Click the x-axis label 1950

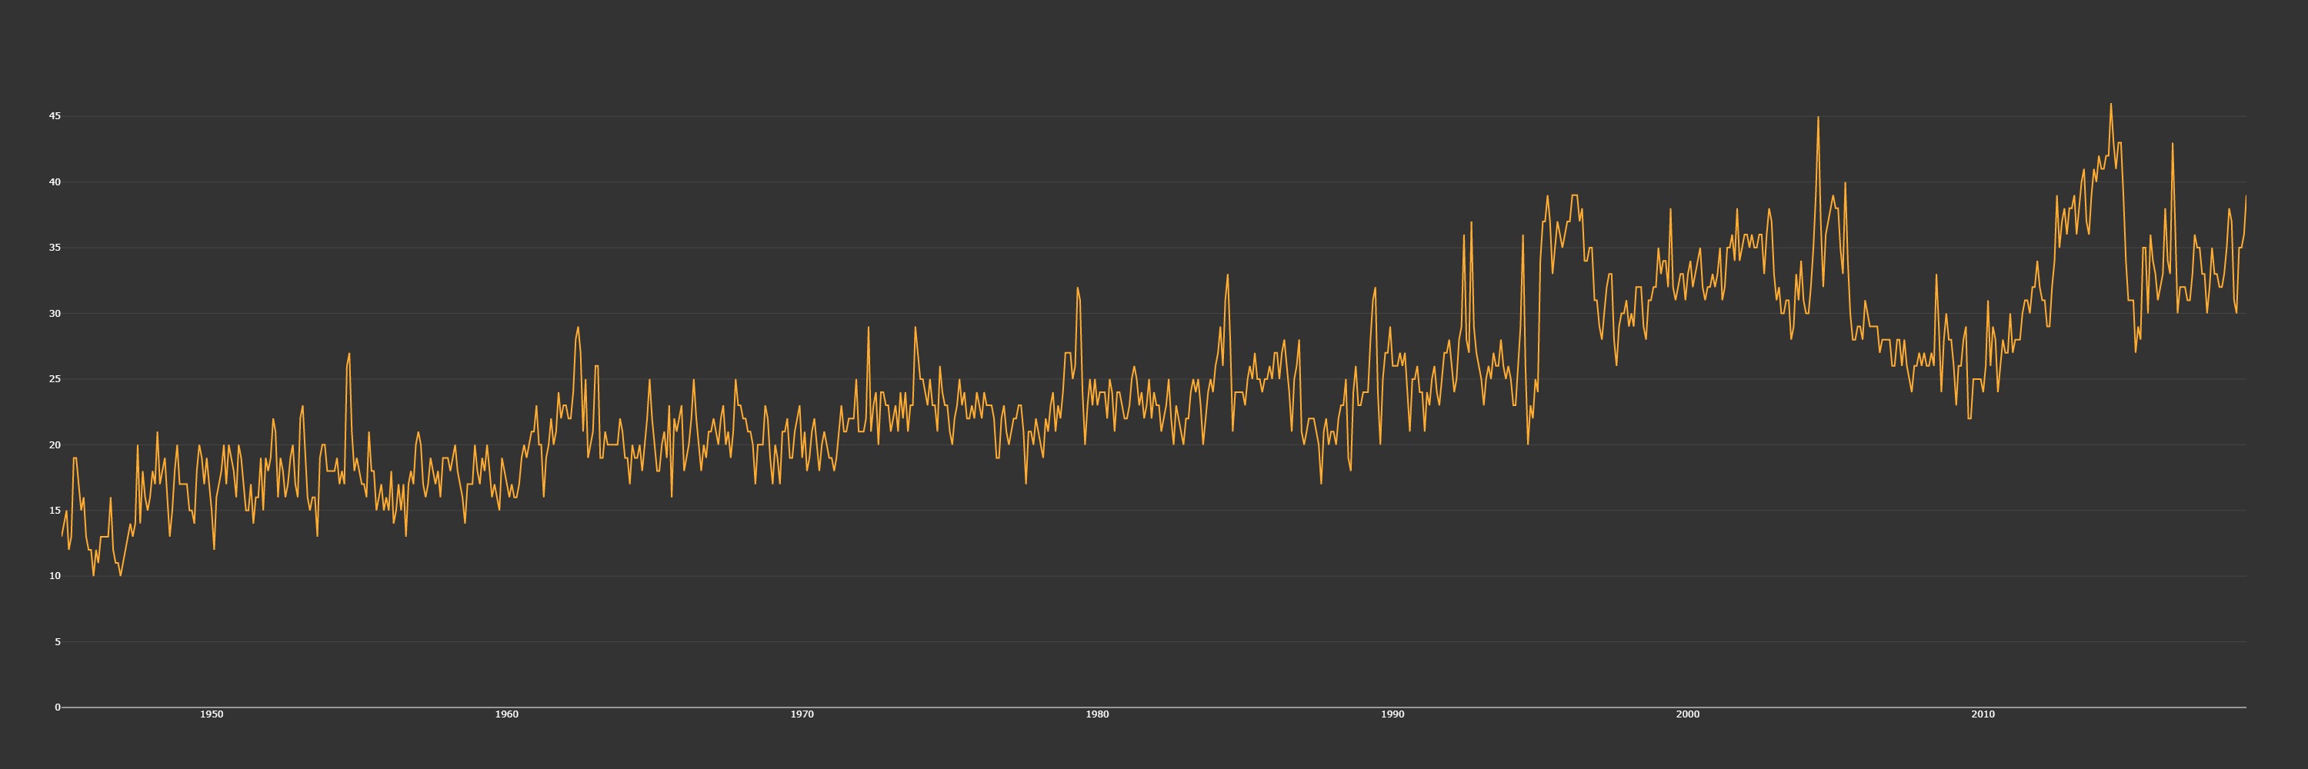click(212, 714)
